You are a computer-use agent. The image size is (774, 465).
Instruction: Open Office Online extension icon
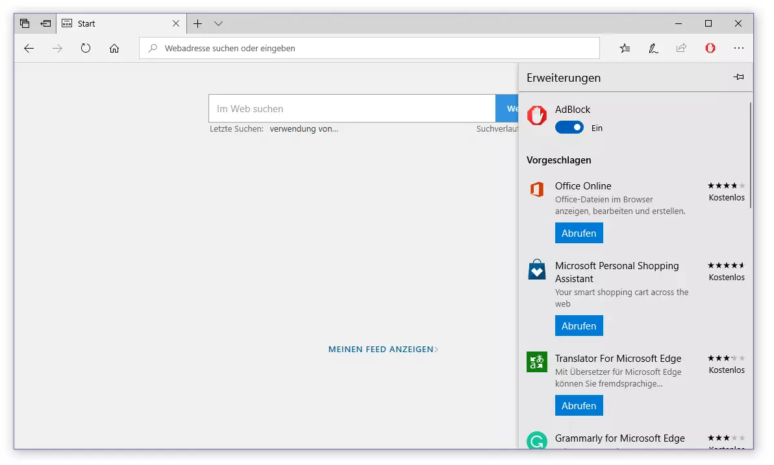click(536, 189)
